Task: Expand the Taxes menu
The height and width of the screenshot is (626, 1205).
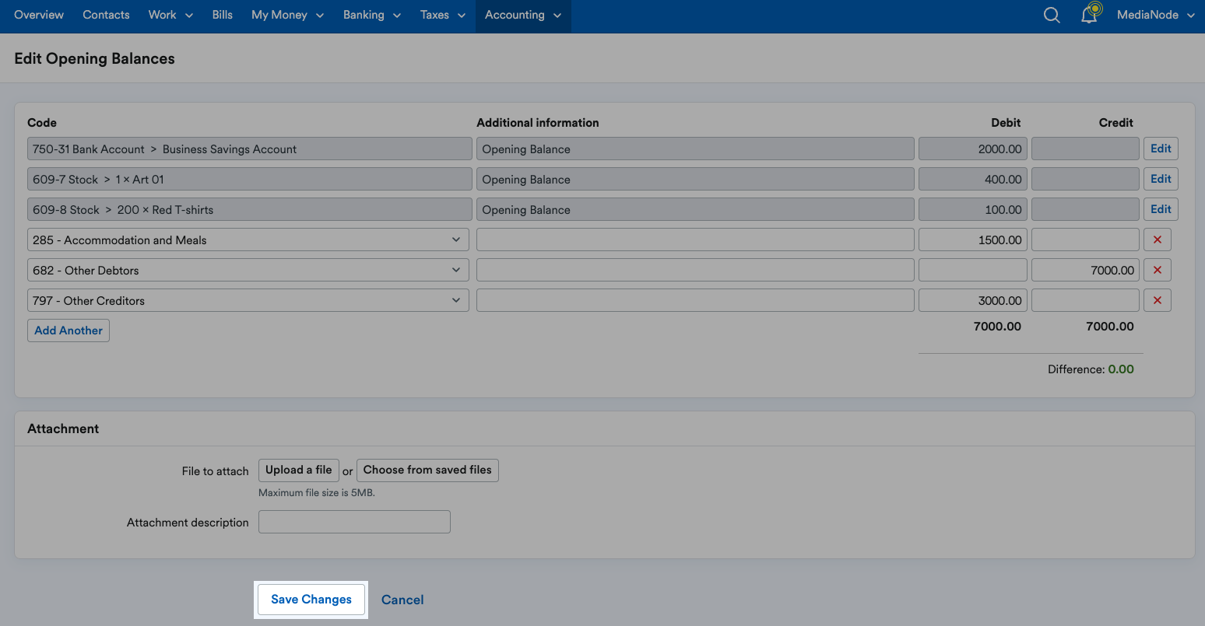Action: pyautogui.click(x=442, y=15)
